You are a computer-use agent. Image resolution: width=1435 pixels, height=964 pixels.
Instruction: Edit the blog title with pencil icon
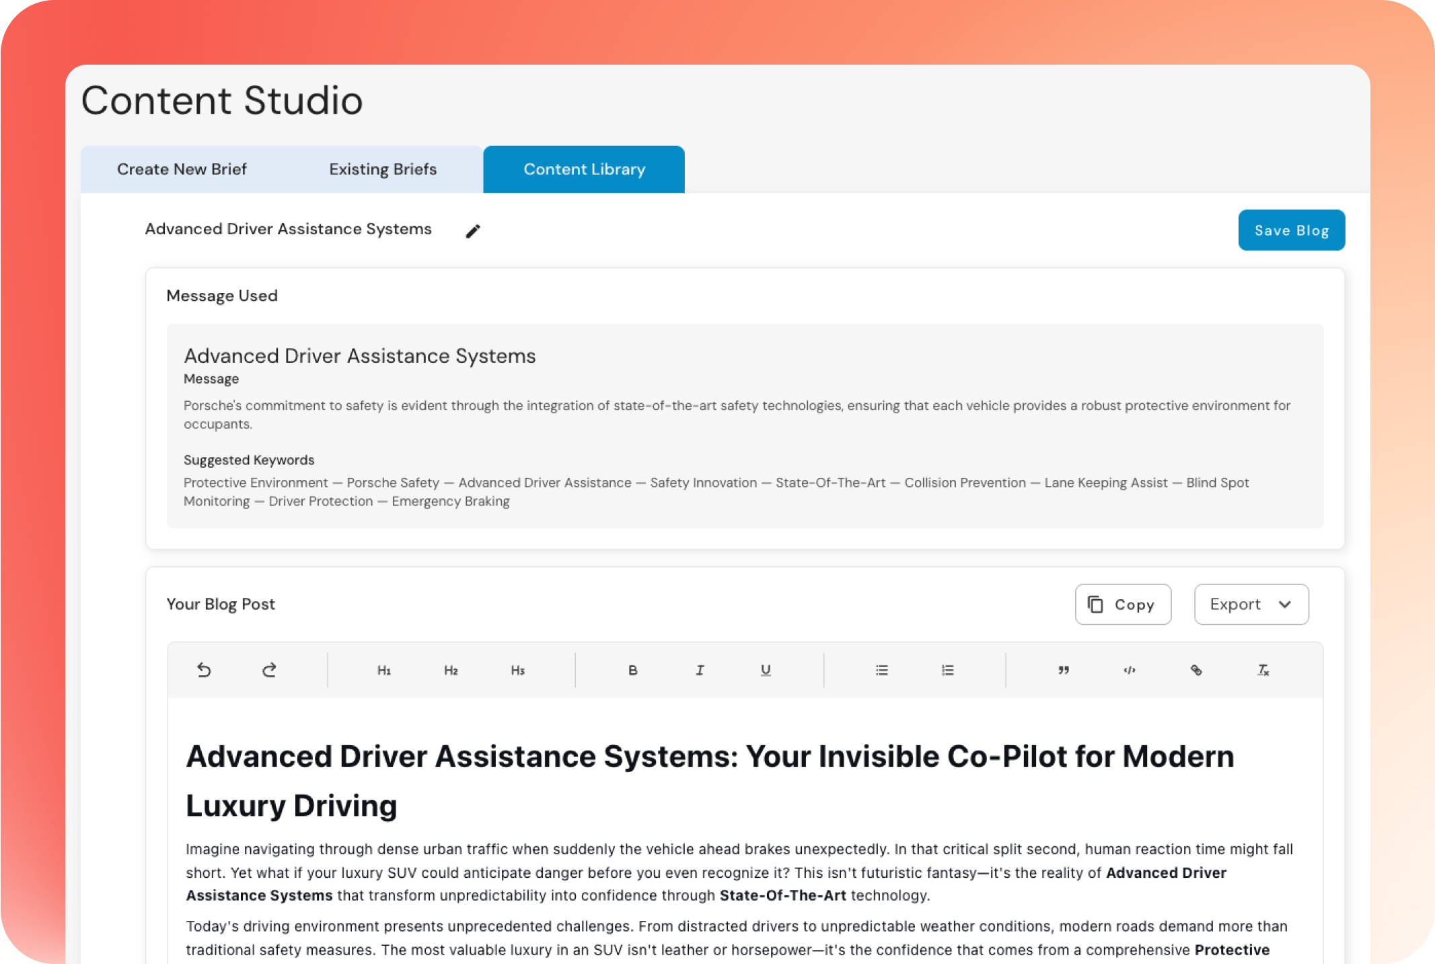point(473,231)
